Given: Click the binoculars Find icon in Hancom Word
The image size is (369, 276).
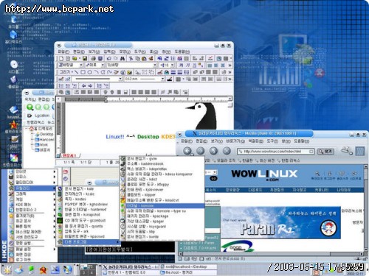Looking at the screenshot, I should click(x=123, y=58).
